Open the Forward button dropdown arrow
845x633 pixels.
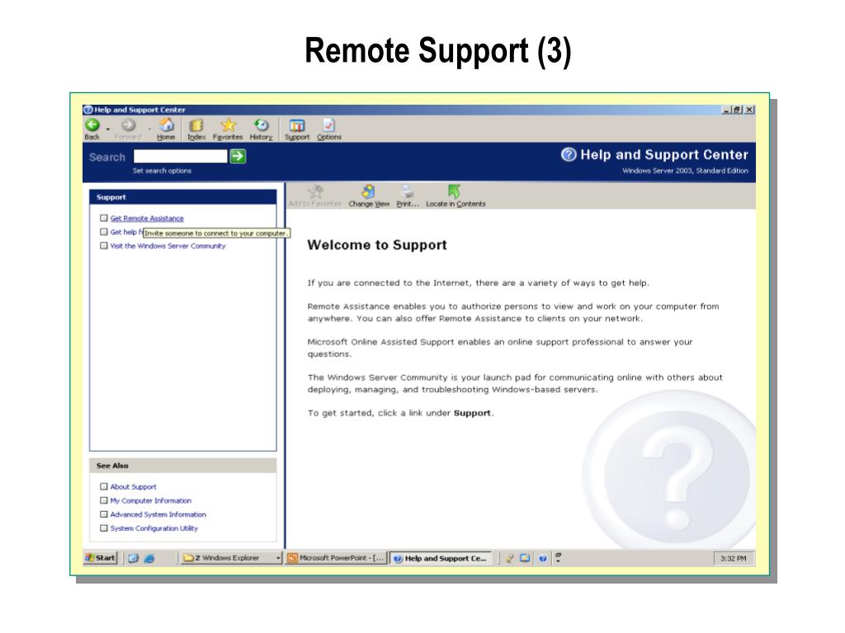[x=149, y=129]
